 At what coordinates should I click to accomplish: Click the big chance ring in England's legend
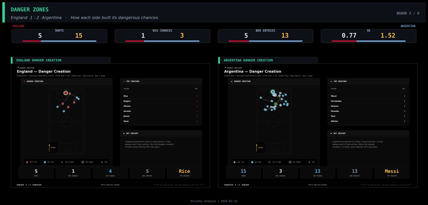(x=83, y=162)
